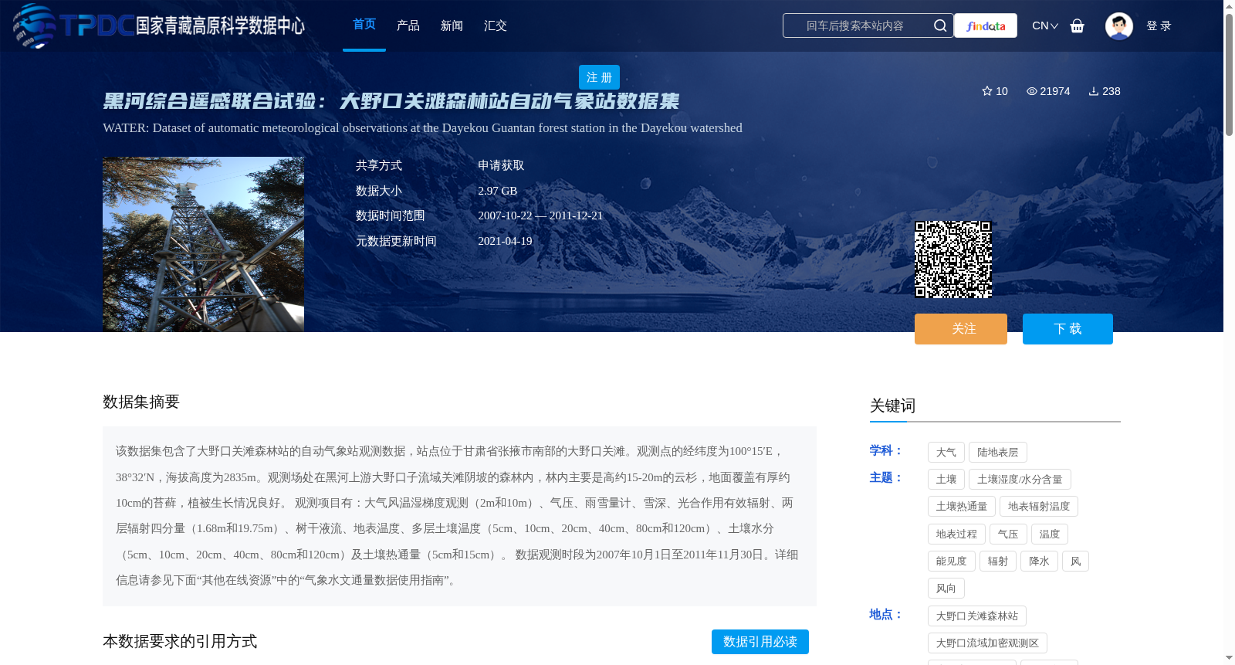Select the 地表辐射温度 keyword tag
Screen dimensions: 1235x665
tap(1039, 507)
